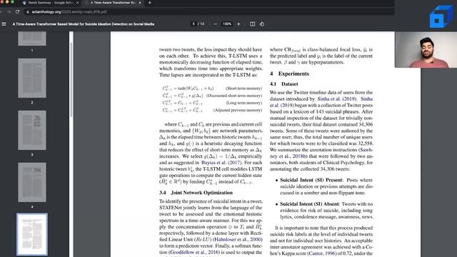Open the Baytas et al. (2017) citation link
The height and width of the screenshot is (257, 457).
tap(221, 163)
